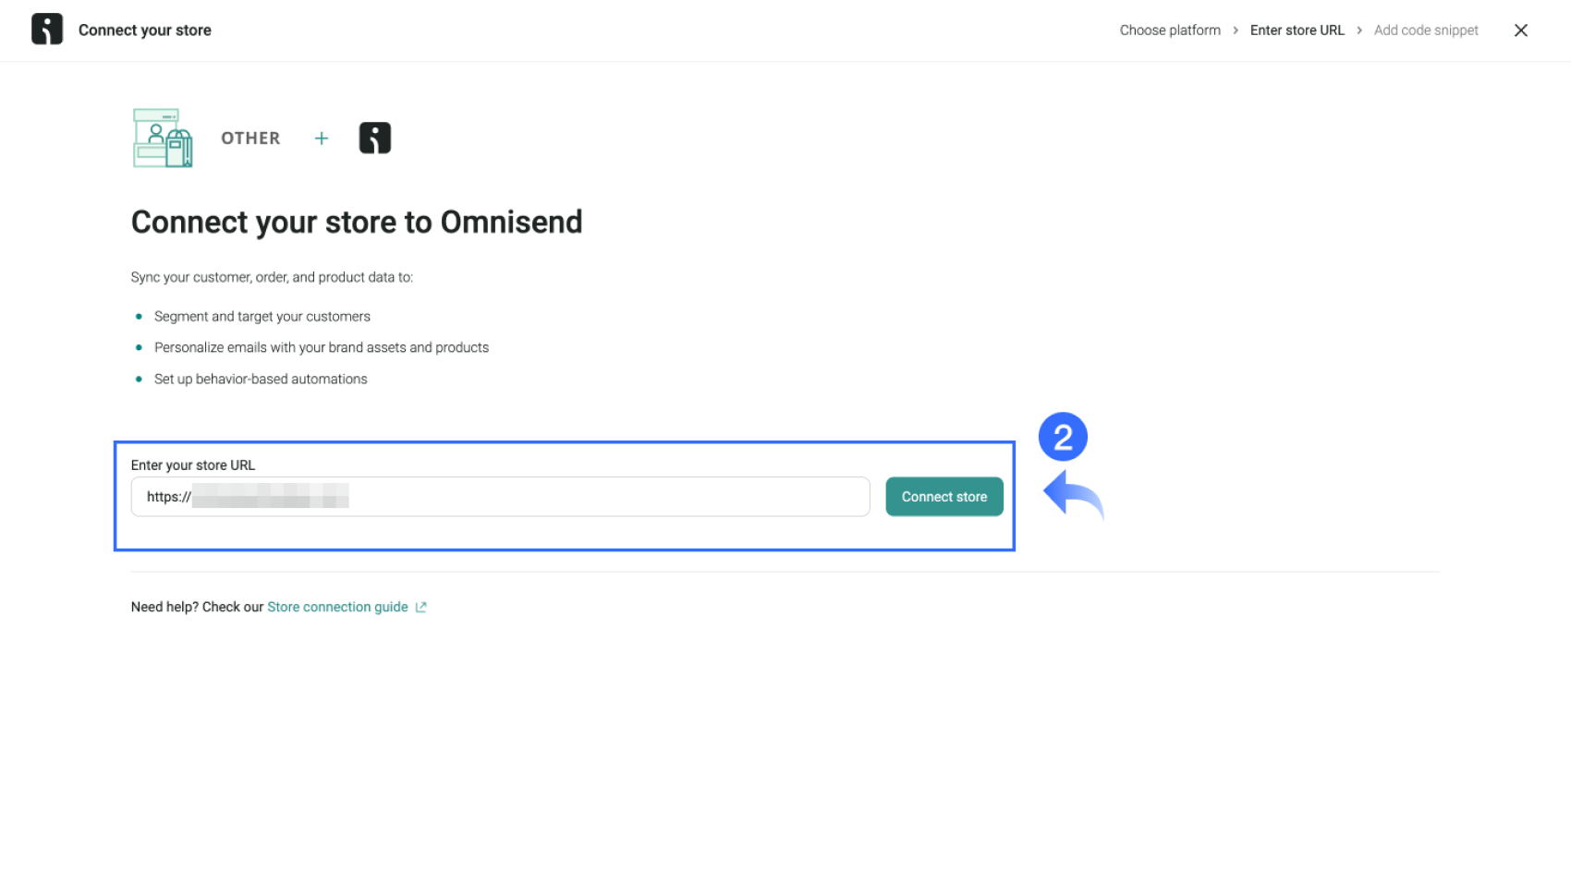Click the Connect store button

(x=944, y=496)
